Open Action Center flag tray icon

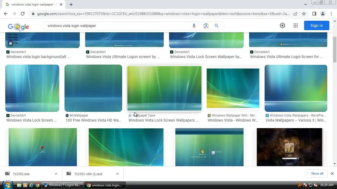[305, 185]
